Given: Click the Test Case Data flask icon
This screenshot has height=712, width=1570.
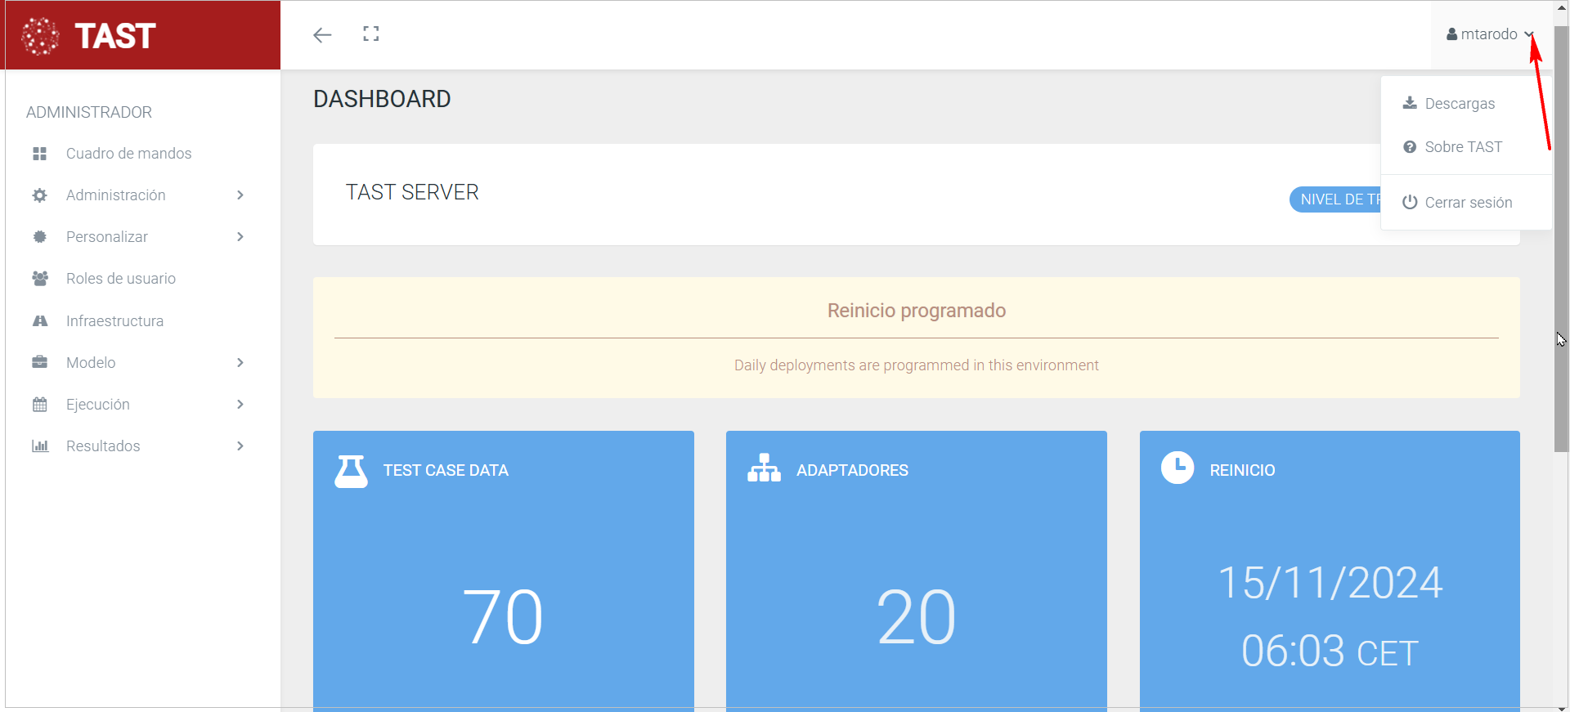Looking at the screenshot, I should pyautogui.click(x=351, y=471).
